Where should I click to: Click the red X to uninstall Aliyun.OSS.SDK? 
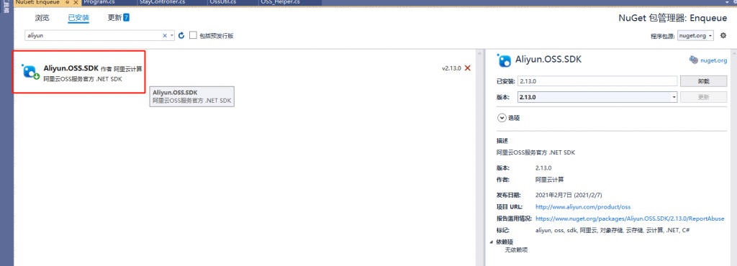(x=467, y=68)
